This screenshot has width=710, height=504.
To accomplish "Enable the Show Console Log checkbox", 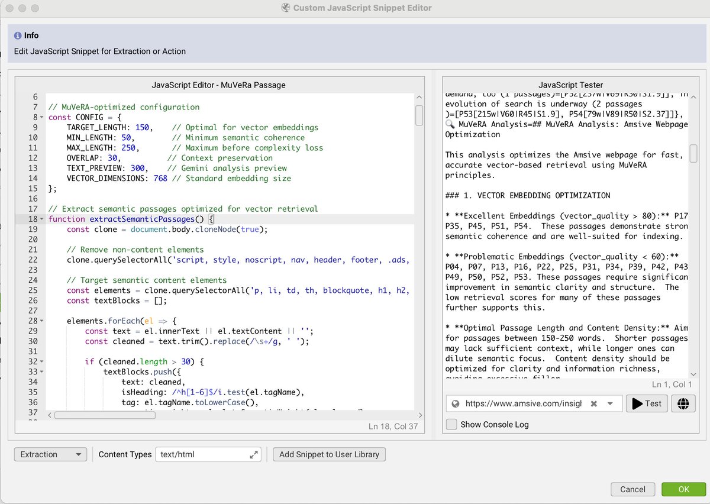I will click(x=451, y=424).
